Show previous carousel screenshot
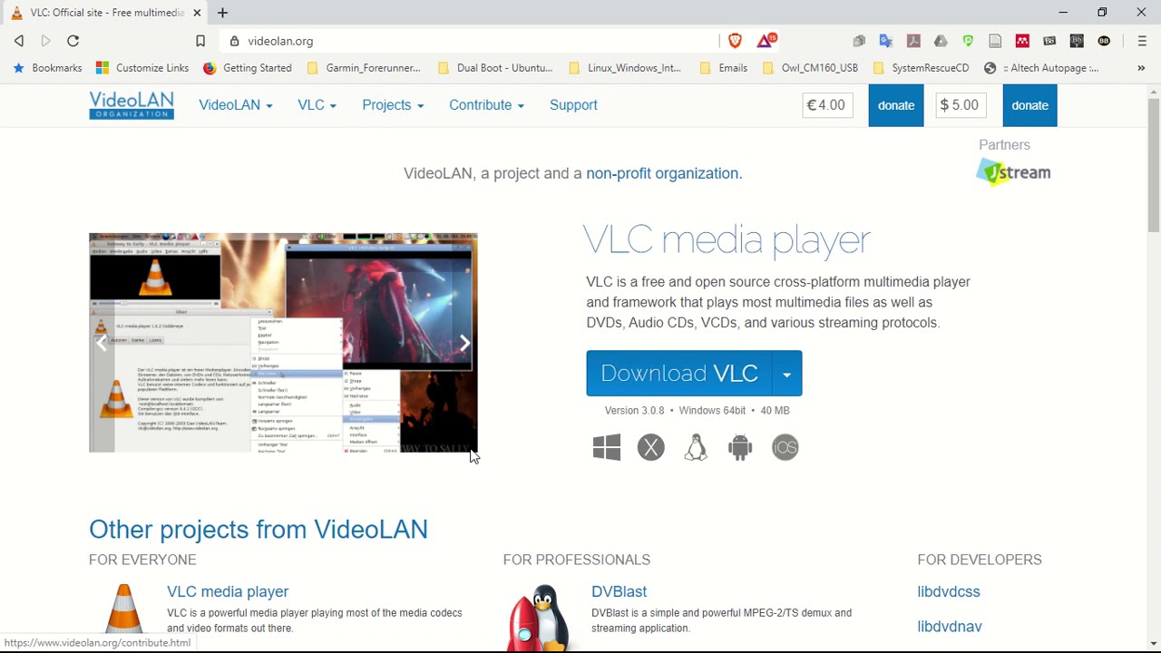Screen dimensions: 1161x653 click(x=102, y=343)
